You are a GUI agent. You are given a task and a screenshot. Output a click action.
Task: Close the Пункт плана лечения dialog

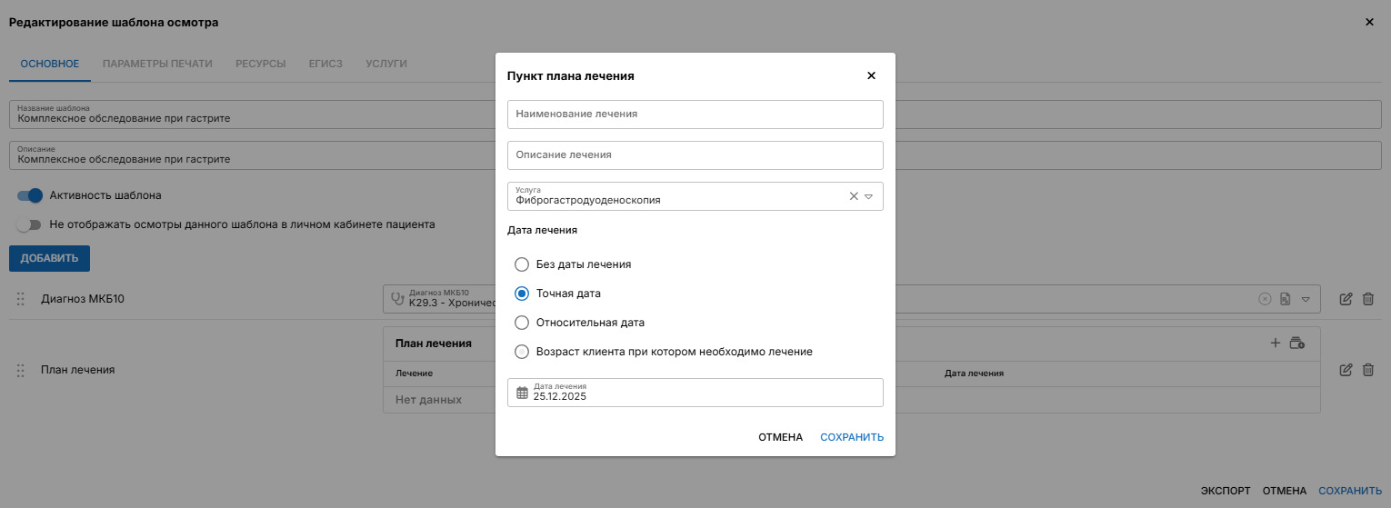point(871,76)
